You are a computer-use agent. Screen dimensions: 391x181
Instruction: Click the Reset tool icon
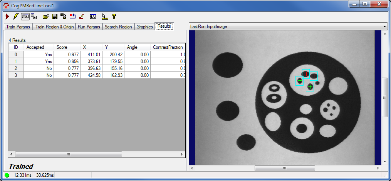point(72,17)
